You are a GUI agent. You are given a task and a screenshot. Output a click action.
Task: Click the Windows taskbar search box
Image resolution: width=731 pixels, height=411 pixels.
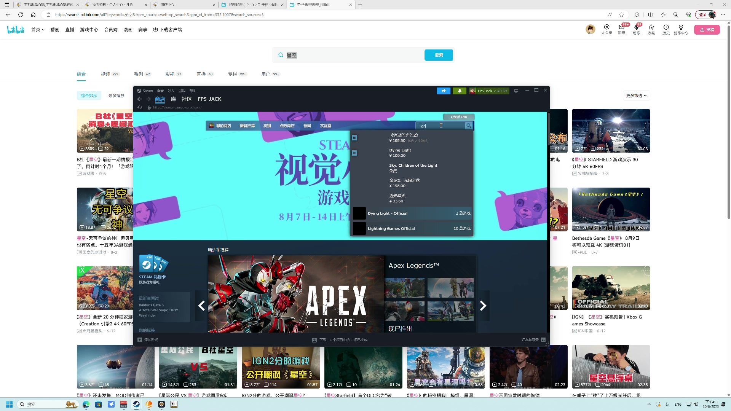coord(48,404)
